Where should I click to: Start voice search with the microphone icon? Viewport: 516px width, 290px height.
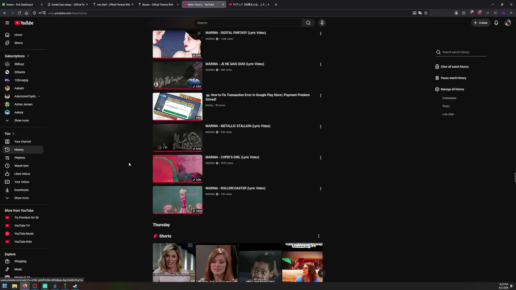(x=322, y=23)
